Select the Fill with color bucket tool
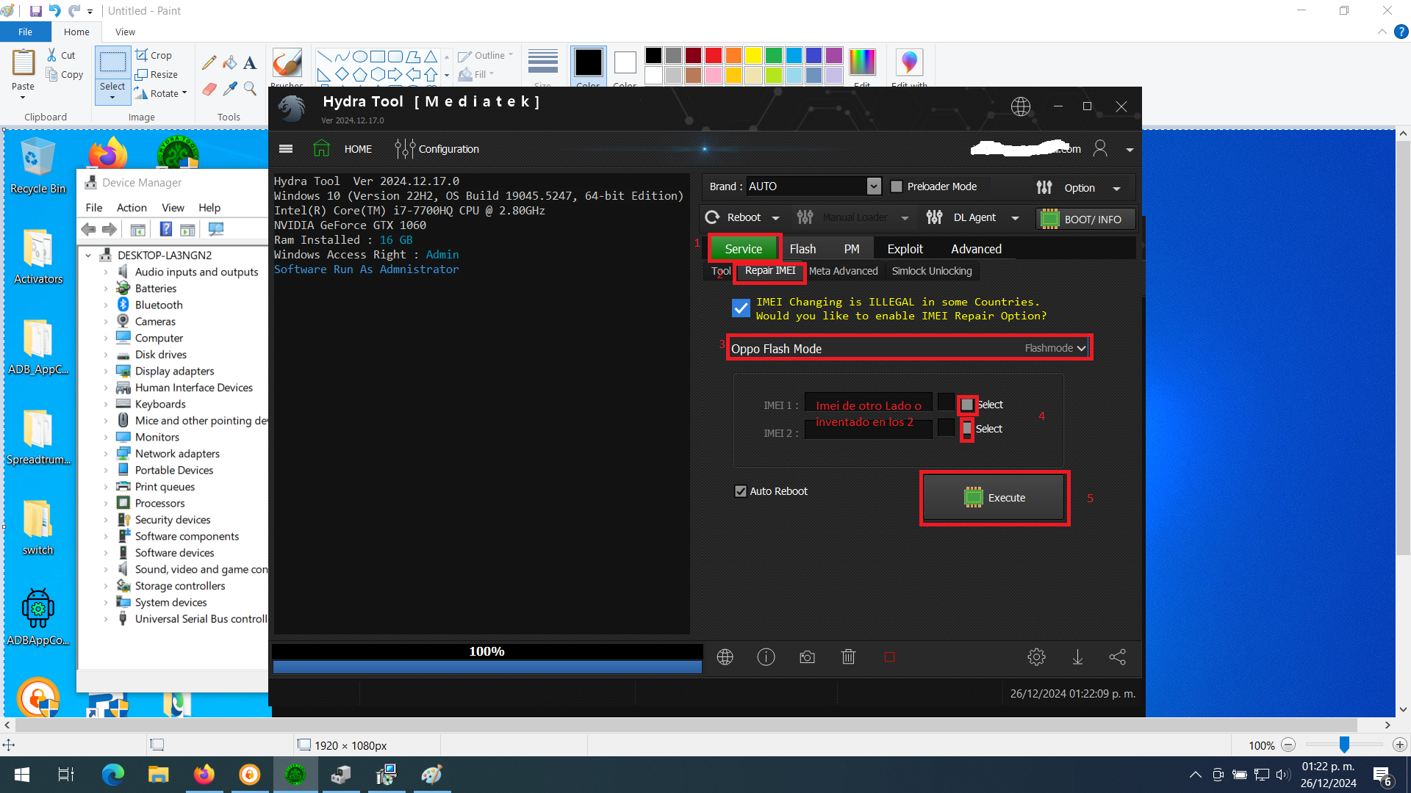The width and height of the screenshot is (1411, 793). point(230,63)
